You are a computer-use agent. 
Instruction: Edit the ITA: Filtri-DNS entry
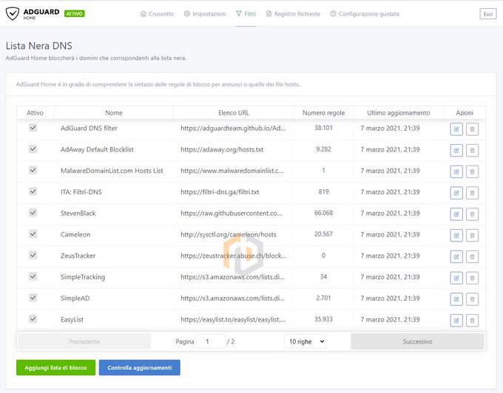point(456,193)
